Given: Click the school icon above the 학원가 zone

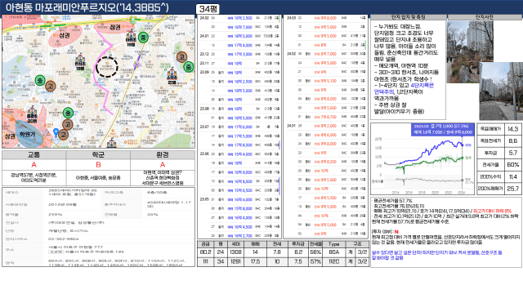Looking at the screenshot, I should [x=32, y=114].
